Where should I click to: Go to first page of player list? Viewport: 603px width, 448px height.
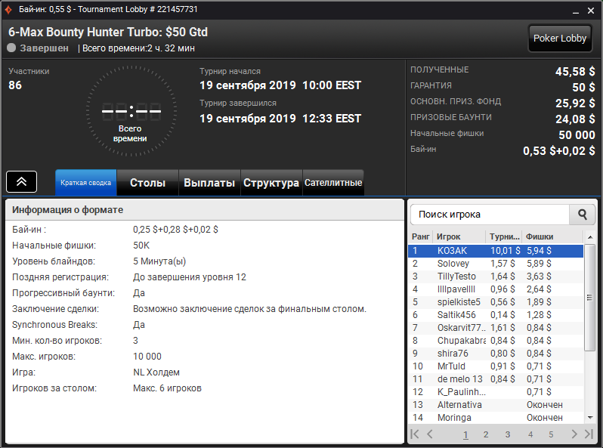coord(415,434)
